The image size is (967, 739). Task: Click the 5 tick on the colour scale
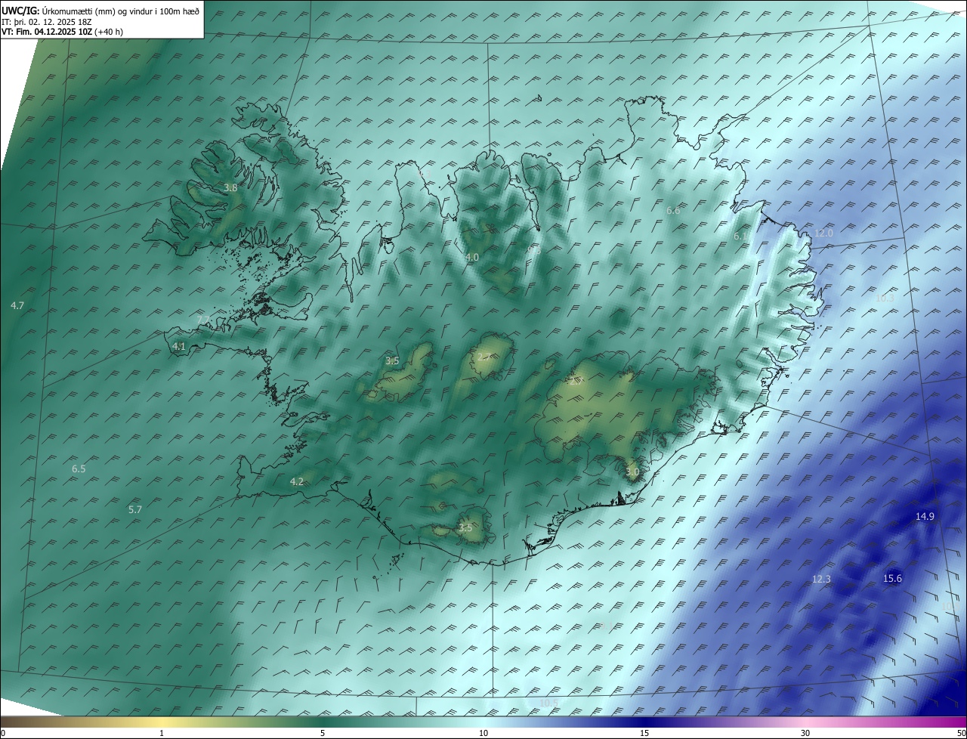pos(323,733)
